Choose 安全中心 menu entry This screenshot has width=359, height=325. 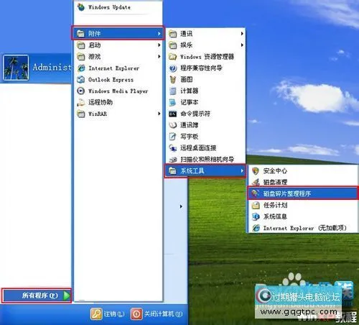[x=303, y=170]
